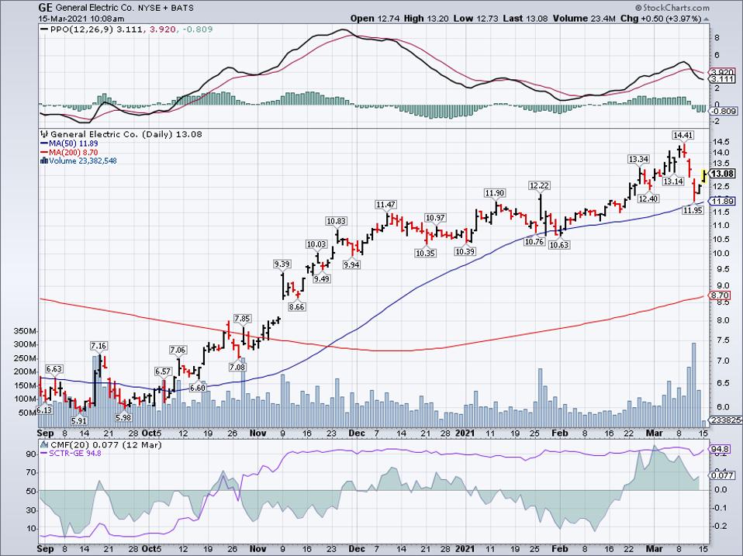Click the -0.809 histogram tag on right axis
Viewport: 743px width, 556px height.
click(x=724, y=112)
